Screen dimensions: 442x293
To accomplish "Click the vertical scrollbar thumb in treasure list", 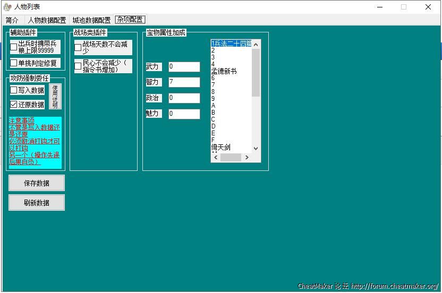I will pos(256,72).
